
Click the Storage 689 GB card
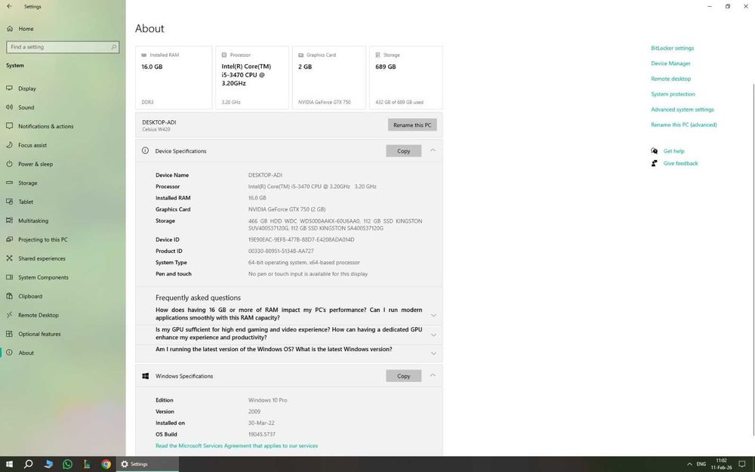pyautogui.click(x=406, y=78)
